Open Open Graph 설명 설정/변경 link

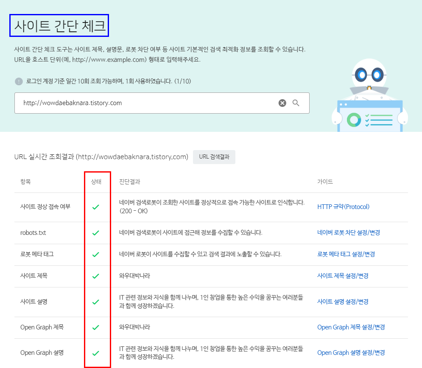click(351, 352)
